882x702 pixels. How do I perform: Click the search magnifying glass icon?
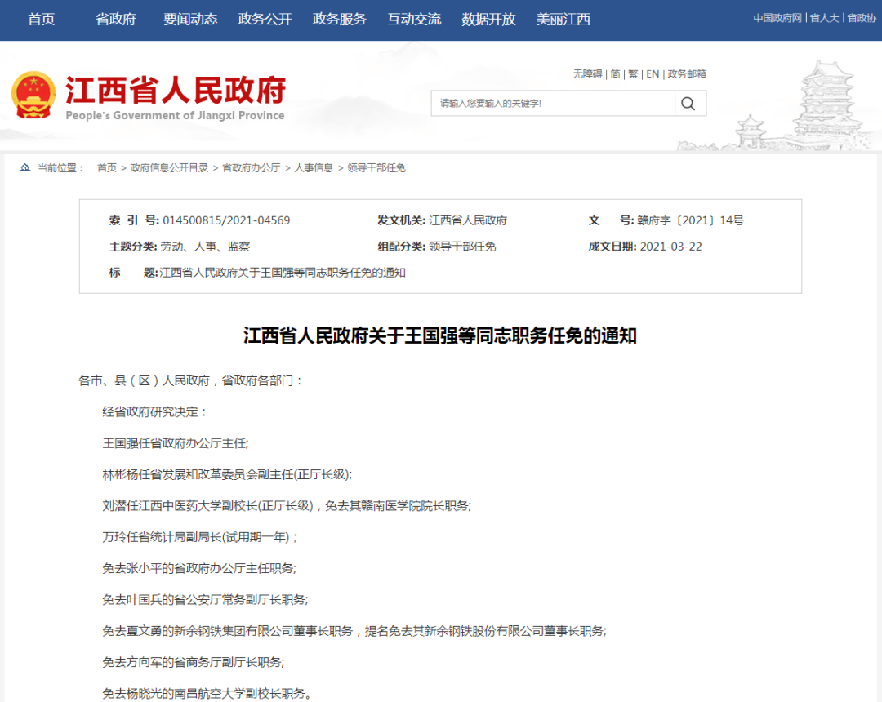pyautogui.click(x=688, y=103)
